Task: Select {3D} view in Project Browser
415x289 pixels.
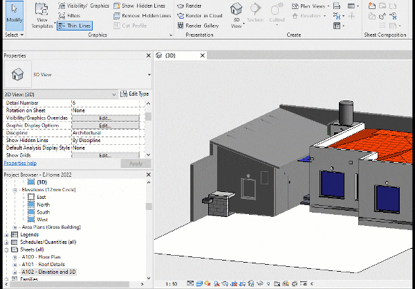Action: (41, 182)
